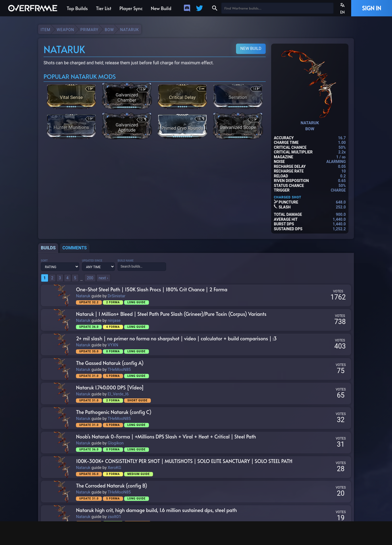This screenshot has height=545, width=392.
Task: Click the 1762 votes count
Action: [x=338, y=297]
